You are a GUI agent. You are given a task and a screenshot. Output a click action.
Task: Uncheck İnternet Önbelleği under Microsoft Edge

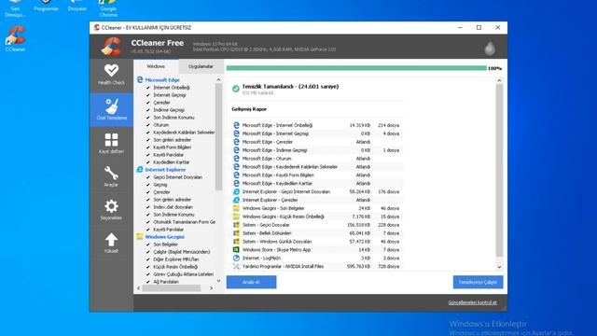pos(148,88)
